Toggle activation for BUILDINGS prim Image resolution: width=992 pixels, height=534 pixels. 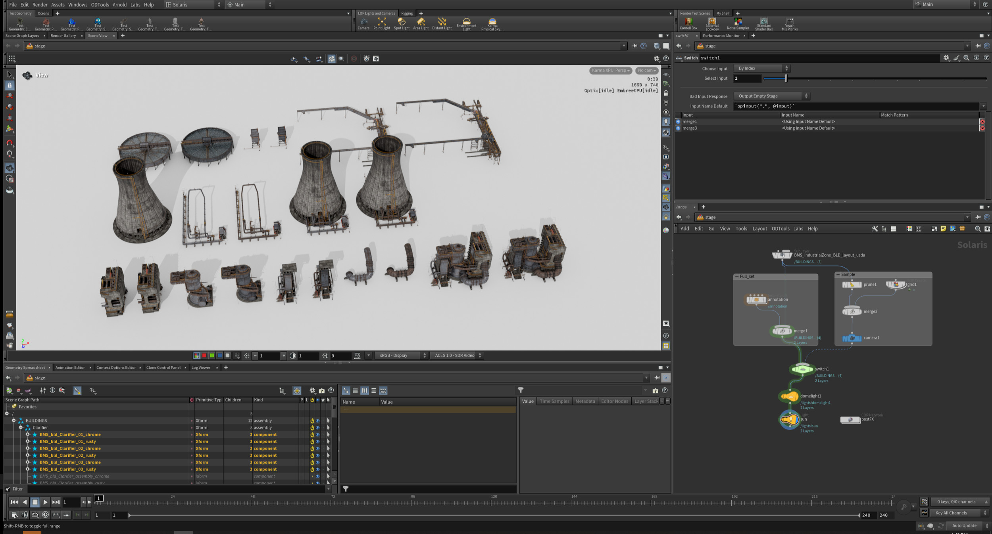pos(312,421)
